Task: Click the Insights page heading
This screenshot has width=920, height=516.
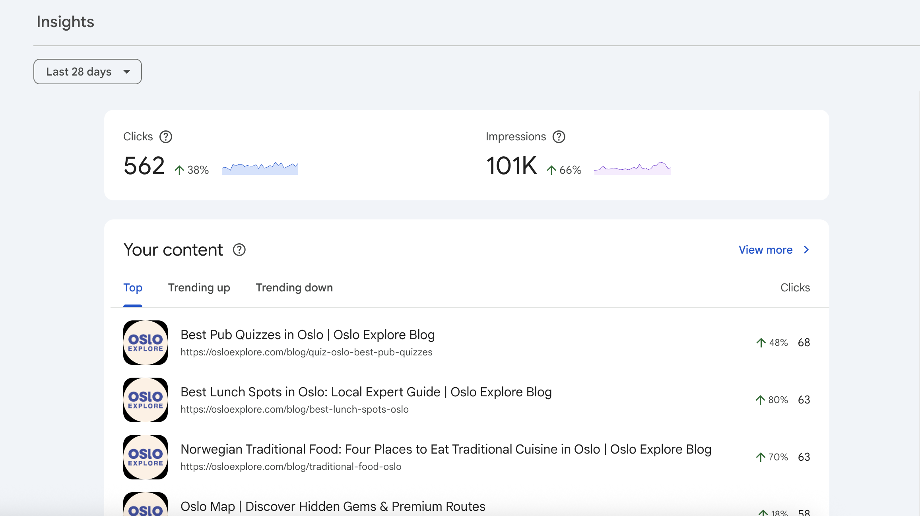Action: [66, 22]
